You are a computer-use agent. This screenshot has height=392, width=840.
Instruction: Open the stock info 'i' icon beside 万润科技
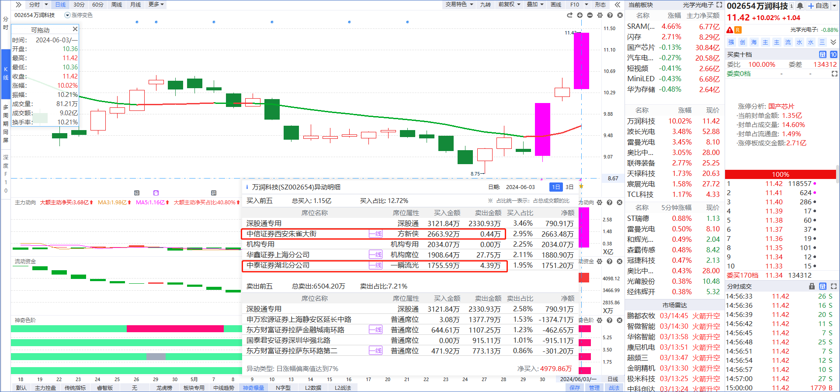pyautogui.click(x=791, y=6)
